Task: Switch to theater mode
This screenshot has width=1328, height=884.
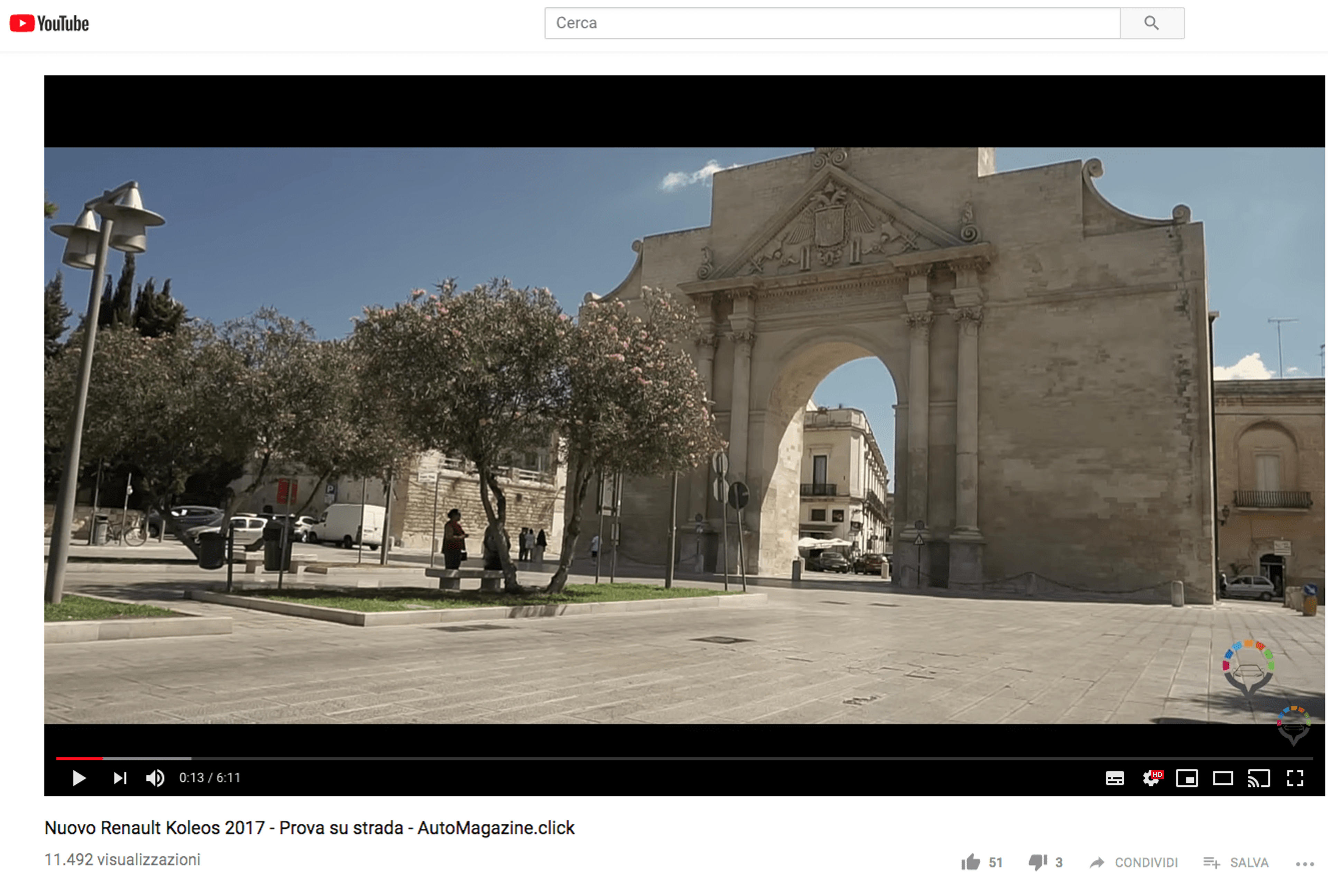Action: point(1223,778)
